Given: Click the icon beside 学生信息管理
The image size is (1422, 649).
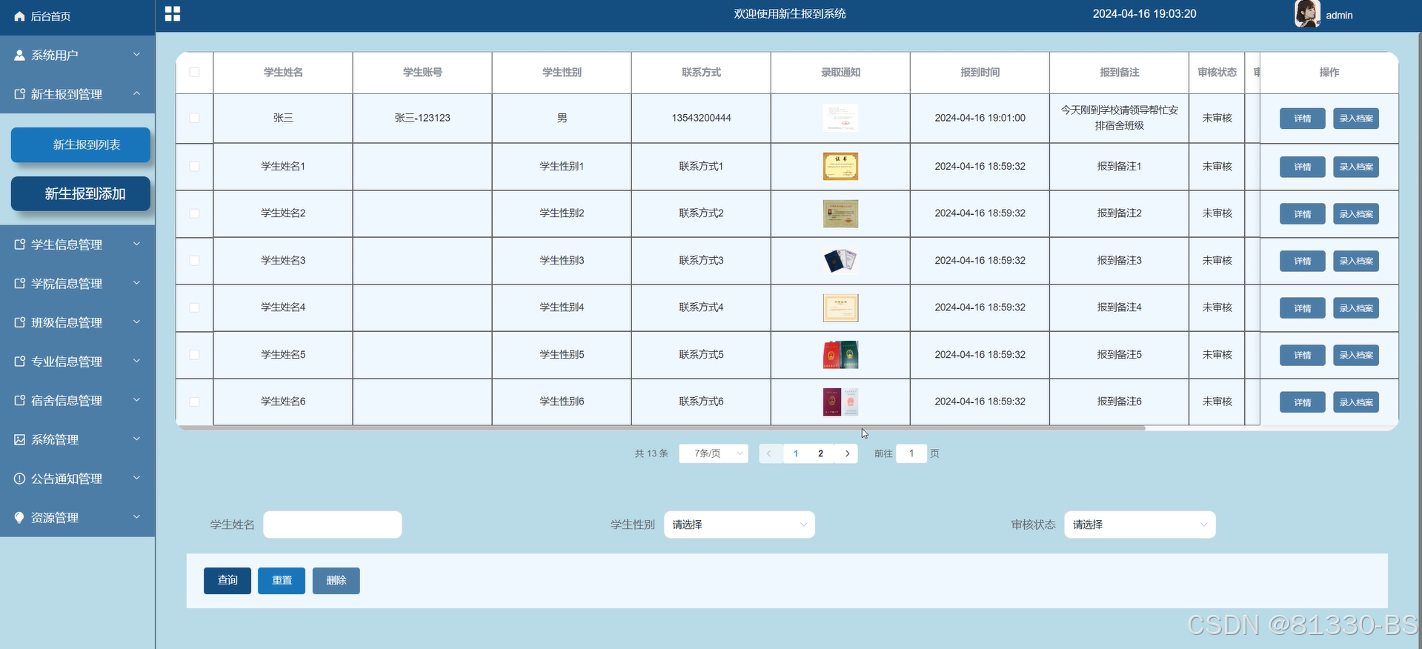Looking at the screenshot, I should (19, 244).
